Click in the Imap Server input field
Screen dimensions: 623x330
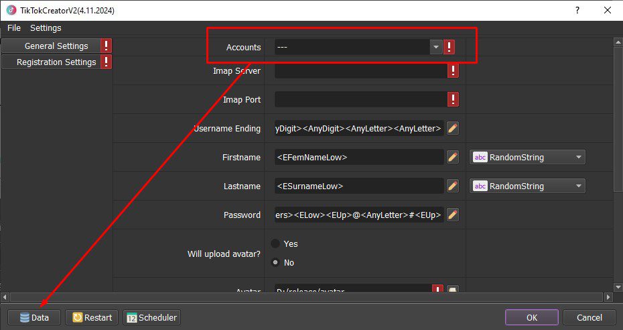click(361, 71)
